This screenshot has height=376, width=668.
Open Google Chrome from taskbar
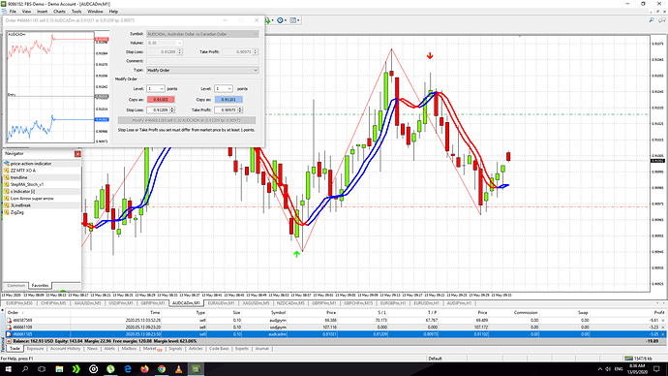[162, 369]
